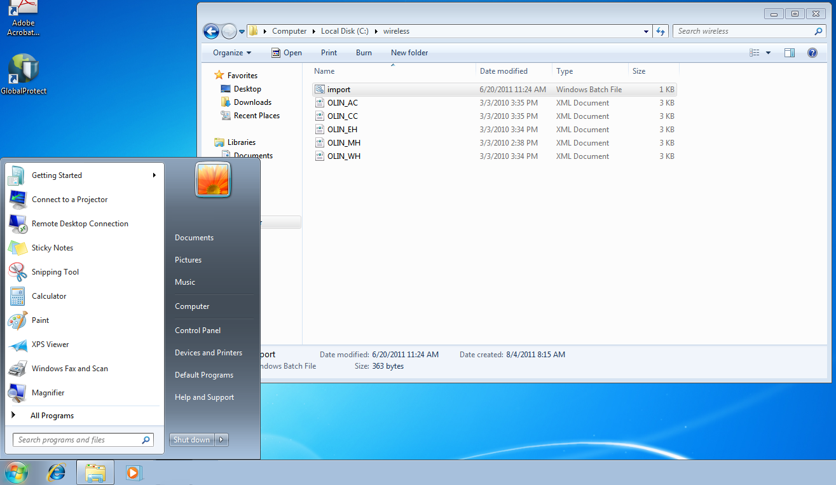Open Windows Media Player from taskbar
The height and width of the screenshot is (485, 836).
134,473
